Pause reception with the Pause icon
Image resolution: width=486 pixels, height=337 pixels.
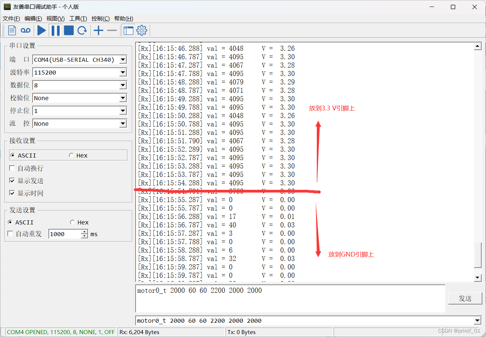click(x=56, y=31)
